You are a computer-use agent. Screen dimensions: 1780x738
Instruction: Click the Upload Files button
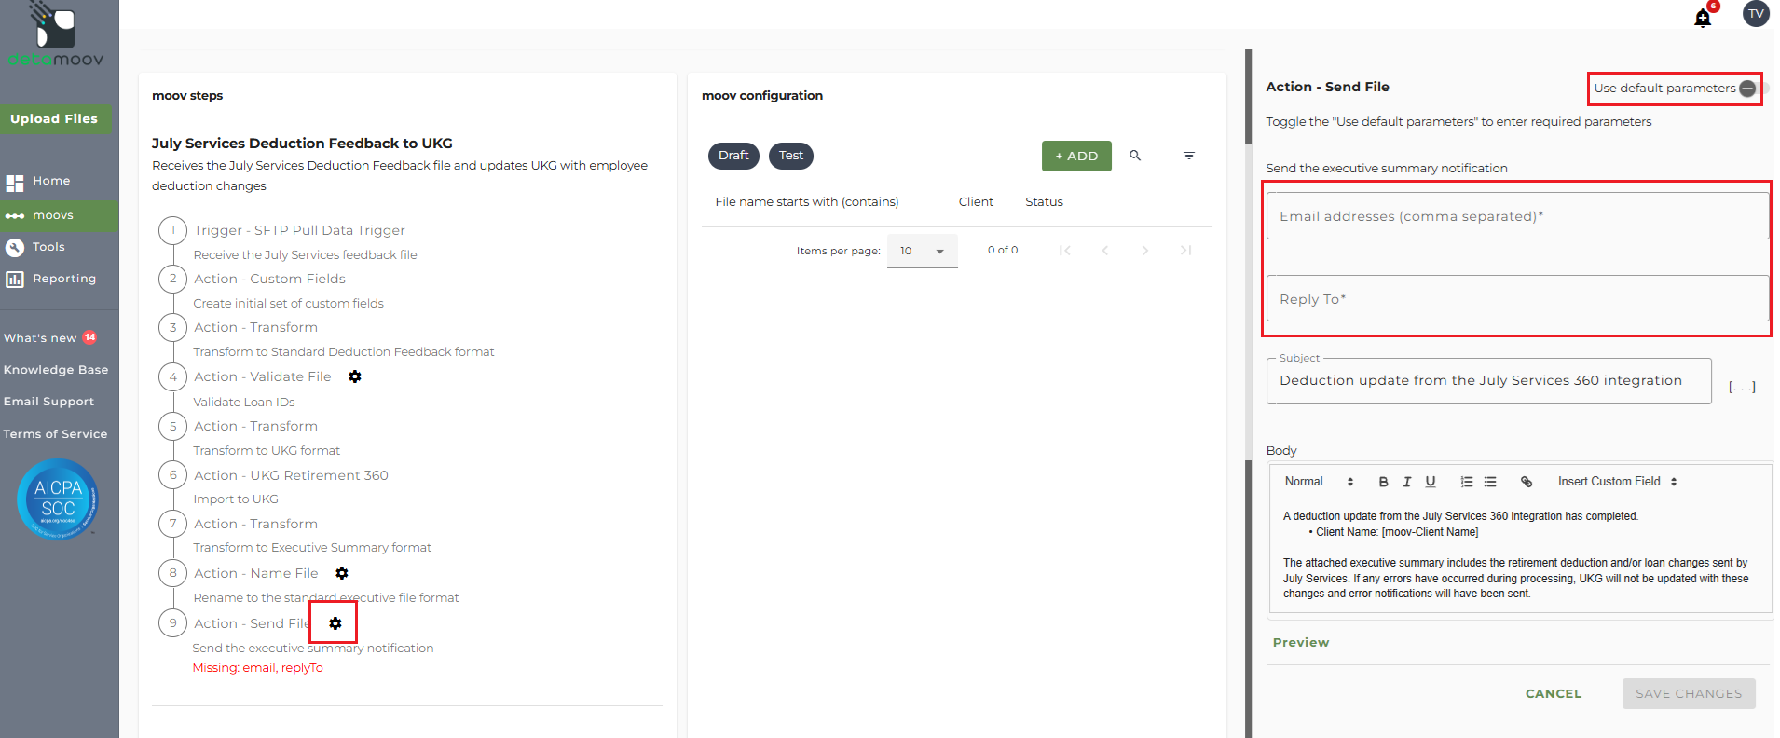tap(54, 118)
